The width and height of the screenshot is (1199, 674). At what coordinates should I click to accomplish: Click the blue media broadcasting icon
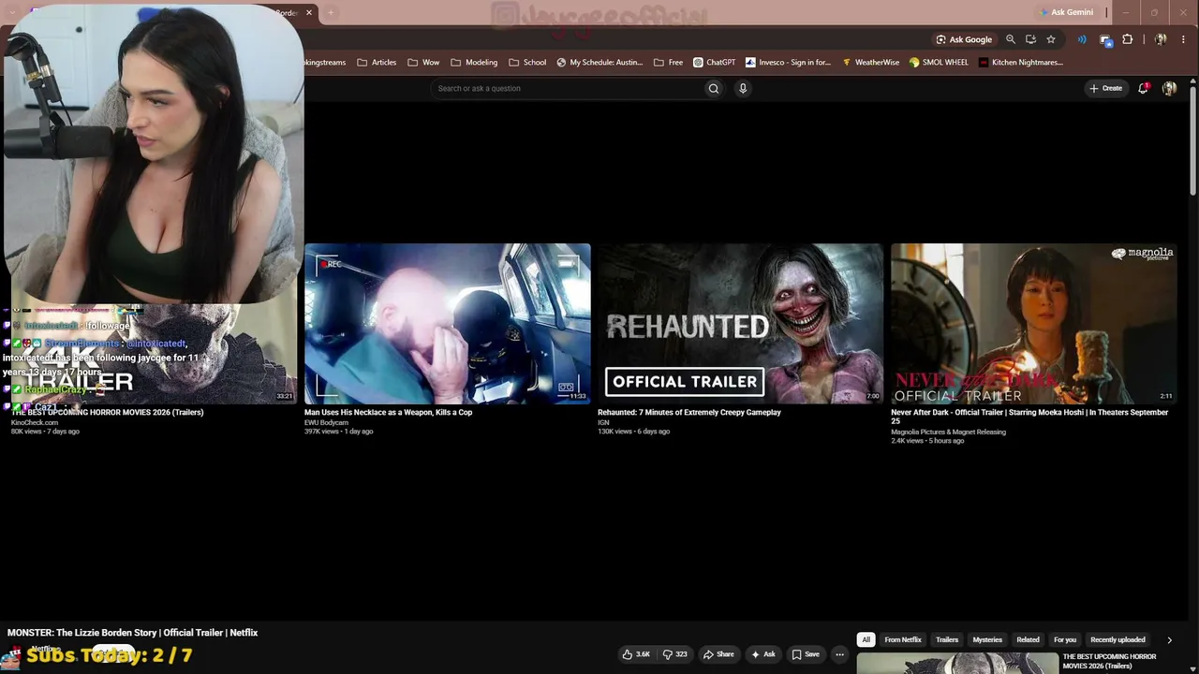[x=1082, y=39]
